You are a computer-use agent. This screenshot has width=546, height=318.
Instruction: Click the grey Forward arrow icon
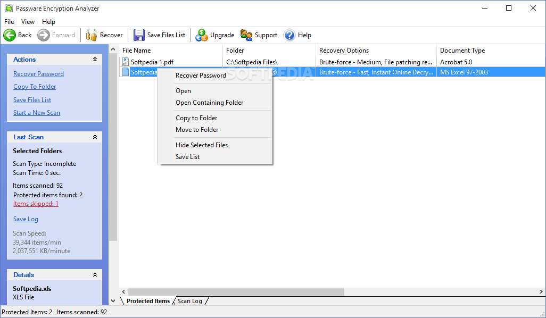coord(44,35)
